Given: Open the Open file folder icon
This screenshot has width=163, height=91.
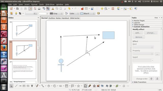Looking at the screenshot, I should pyautogui.click(x=18, y=9).
